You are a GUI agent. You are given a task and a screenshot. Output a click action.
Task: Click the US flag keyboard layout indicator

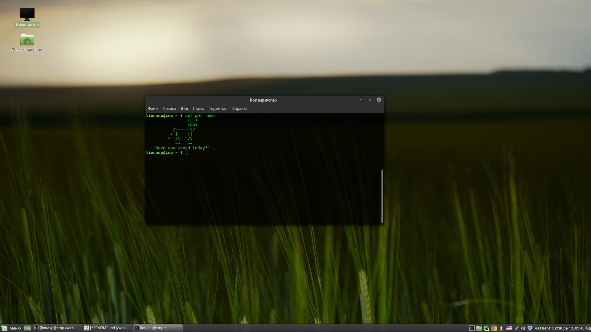tap(509, 328)
